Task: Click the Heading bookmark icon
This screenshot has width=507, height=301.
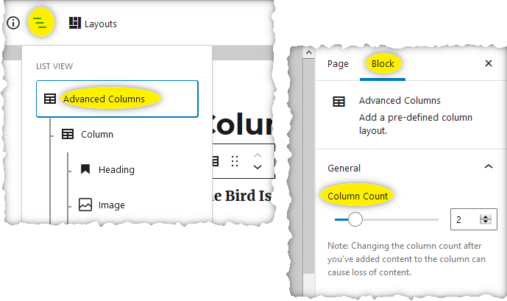Action: point(85,169)
